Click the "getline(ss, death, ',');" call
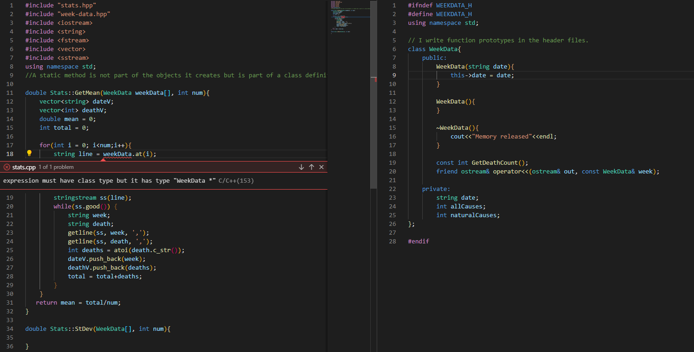694x352 pixels. pyautogui.click(x=111, y=242)
